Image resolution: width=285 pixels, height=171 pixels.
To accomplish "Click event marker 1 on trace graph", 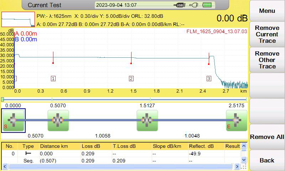I will 53,78.
